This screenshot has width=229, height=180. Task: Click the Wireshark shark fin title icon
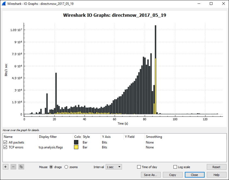point(4,4)
